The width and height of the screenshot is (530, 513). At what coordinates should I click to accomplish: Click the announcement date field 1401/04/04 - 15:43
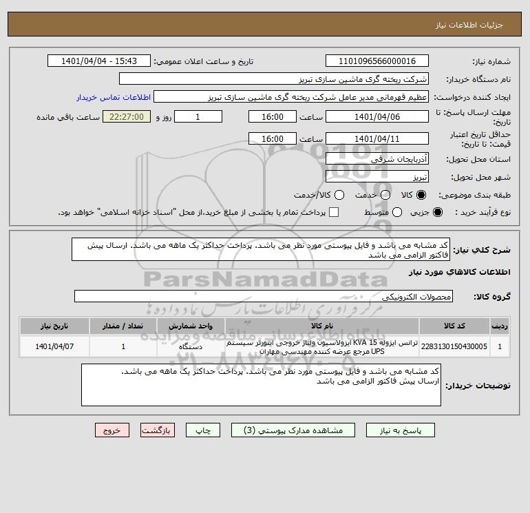[x=99, y=61]
